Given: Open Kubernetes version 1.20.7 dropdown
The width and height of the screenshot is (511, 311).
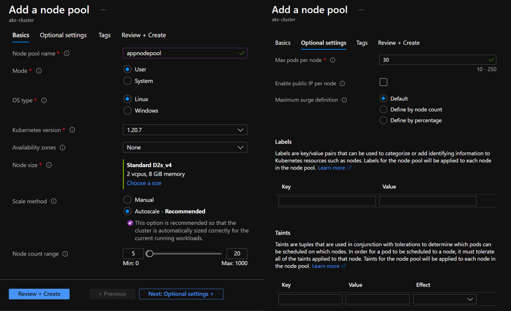Looking at the screenshot, I should coord(185,130).
